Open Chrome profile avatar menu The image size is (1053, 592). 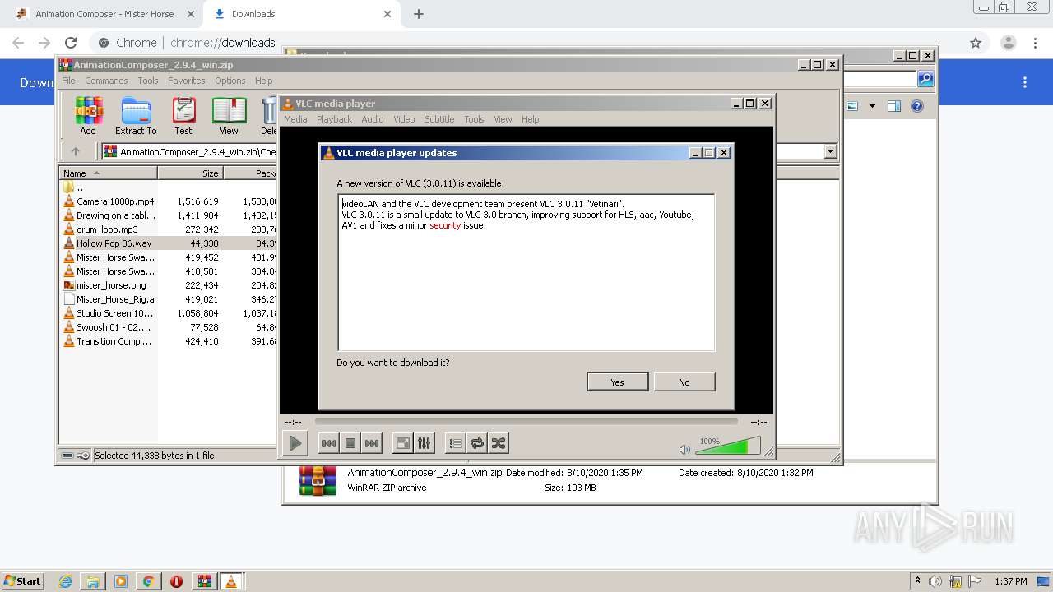click(x=1009, y=43)
